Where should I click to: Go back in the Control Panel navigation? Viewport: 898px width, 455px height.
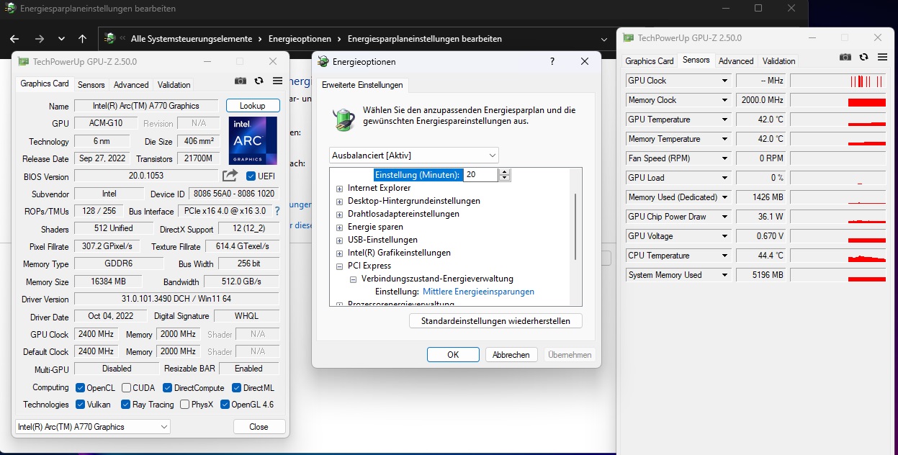click(14, 39)
